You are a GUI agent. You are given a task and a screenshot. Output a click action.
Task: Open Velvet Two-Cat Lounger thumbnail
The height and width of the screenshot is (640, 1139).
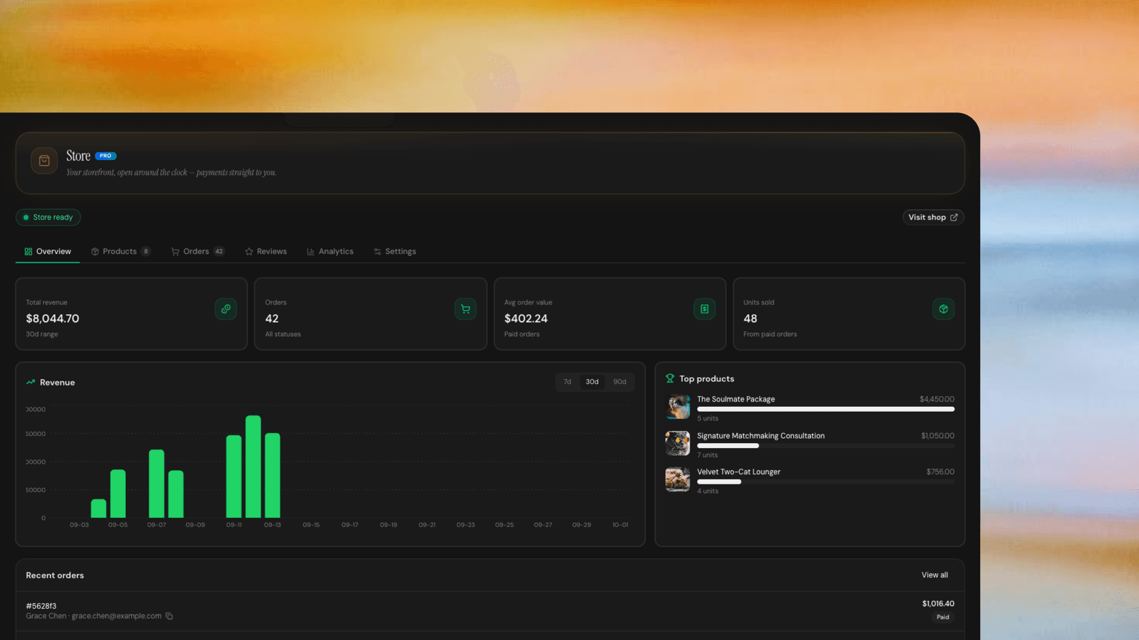click(x=678, y=480)
